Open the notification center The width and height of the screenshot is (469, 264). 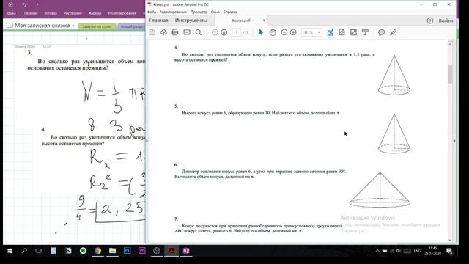[449, 251]
